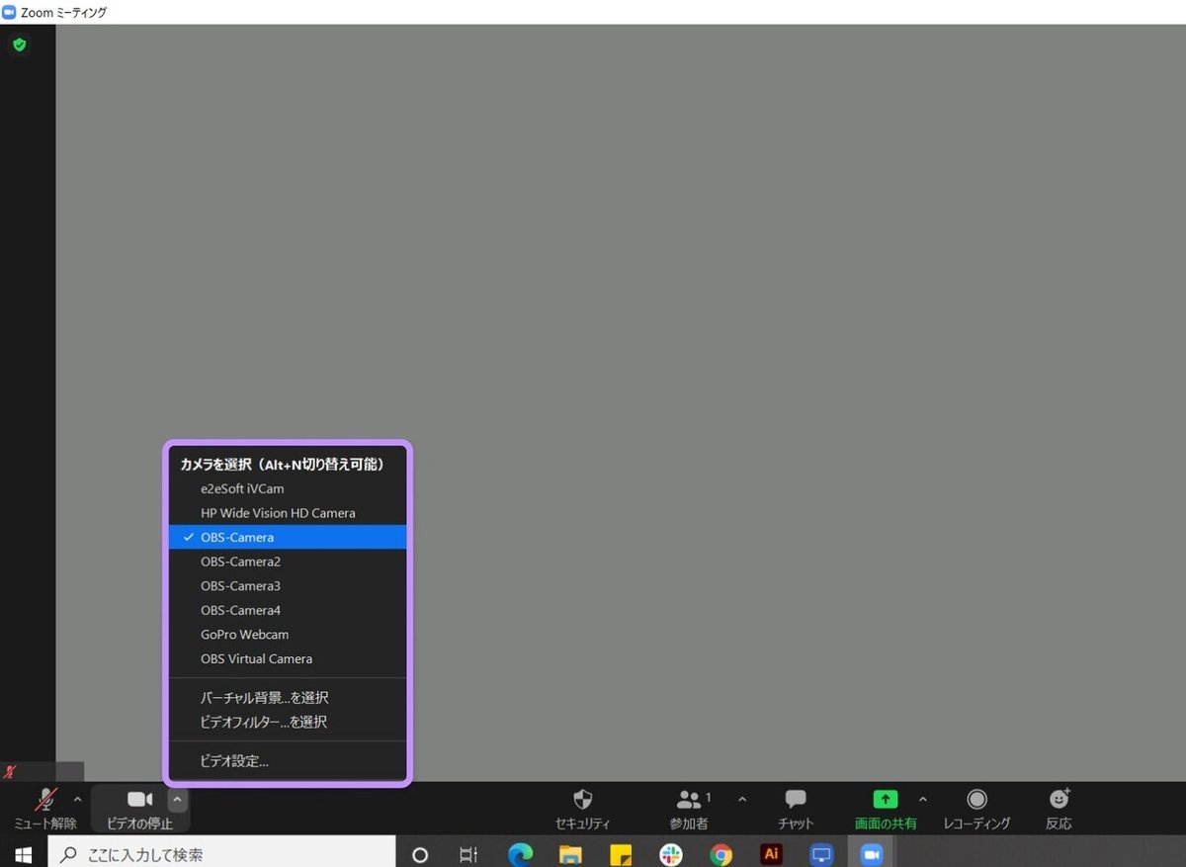Open Cortana circle icon in taskbar
Screen dimensions: 1186x867
[x=420, y=854]
